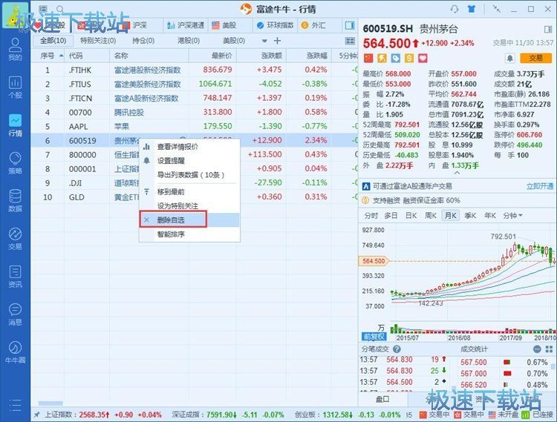Click the lightning tag icon under price
This screenshot has width=557, height=422.
point(382,58)
